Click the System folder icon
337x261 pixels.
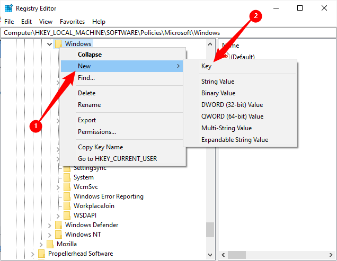pyautogui.click(x=67, y=177)
